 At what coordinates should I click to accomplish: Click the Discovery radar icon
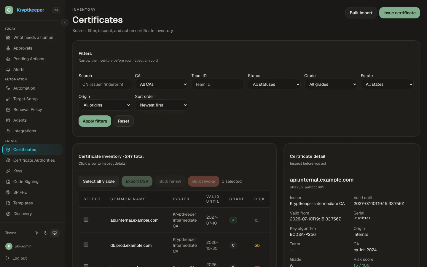(x=8, y=214)
